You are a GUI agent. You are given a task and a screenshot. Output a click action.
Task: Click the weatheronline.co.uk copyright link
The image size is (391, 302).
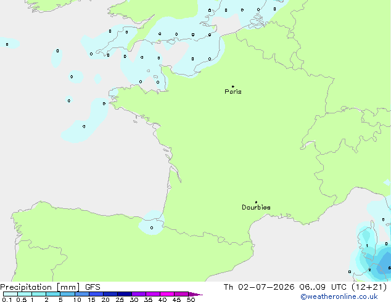(x=339, y=296)
